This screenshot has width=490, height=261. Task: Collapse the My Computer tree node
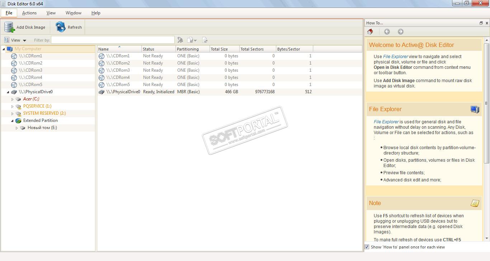pos(4,49)
